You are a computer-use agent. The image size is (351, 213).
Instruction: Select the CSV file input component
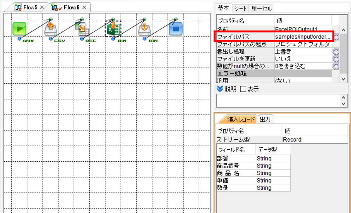(51, 29)
